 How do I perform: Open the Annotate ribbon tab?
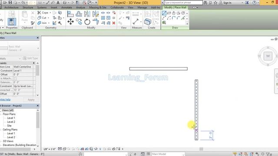tap(66, 8)
